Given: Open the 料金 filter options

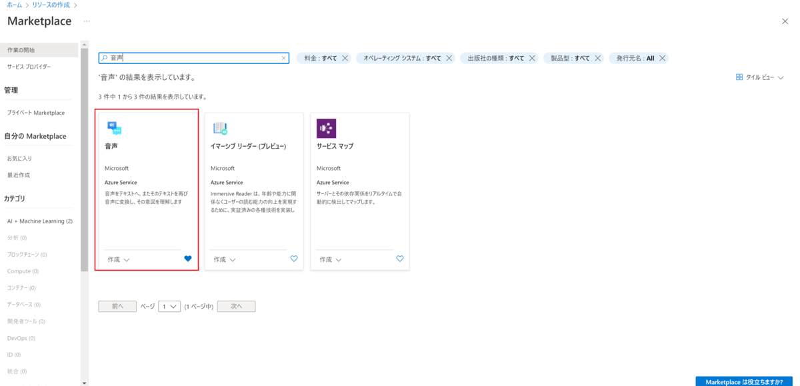Looking at the screenshot, I should click(319, 58).
